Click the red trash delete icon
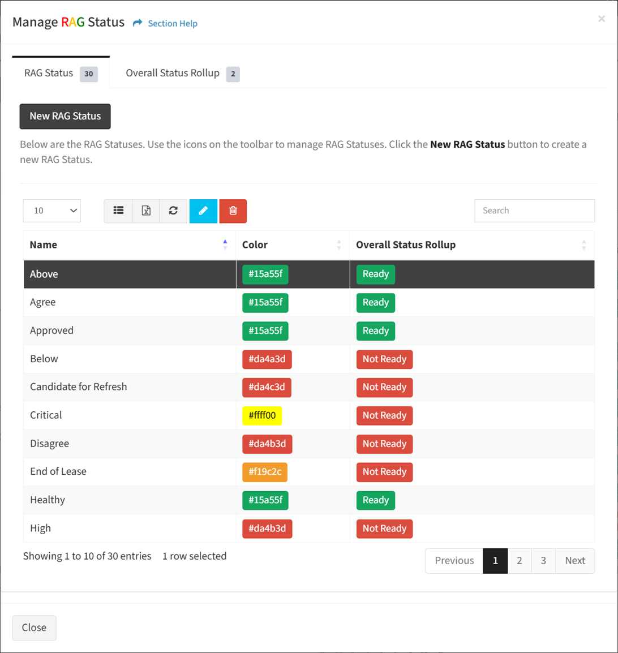The width and height of the screenshot is (618, 653). (233, 210)
